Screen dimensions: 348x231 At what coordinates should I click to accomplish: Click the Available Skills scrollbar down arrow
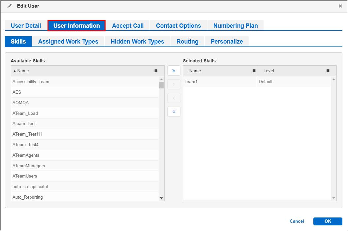click(161, 197)
